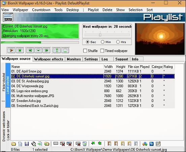Click the new blank document icon
186x152 pixels.
tap(20, 144)
